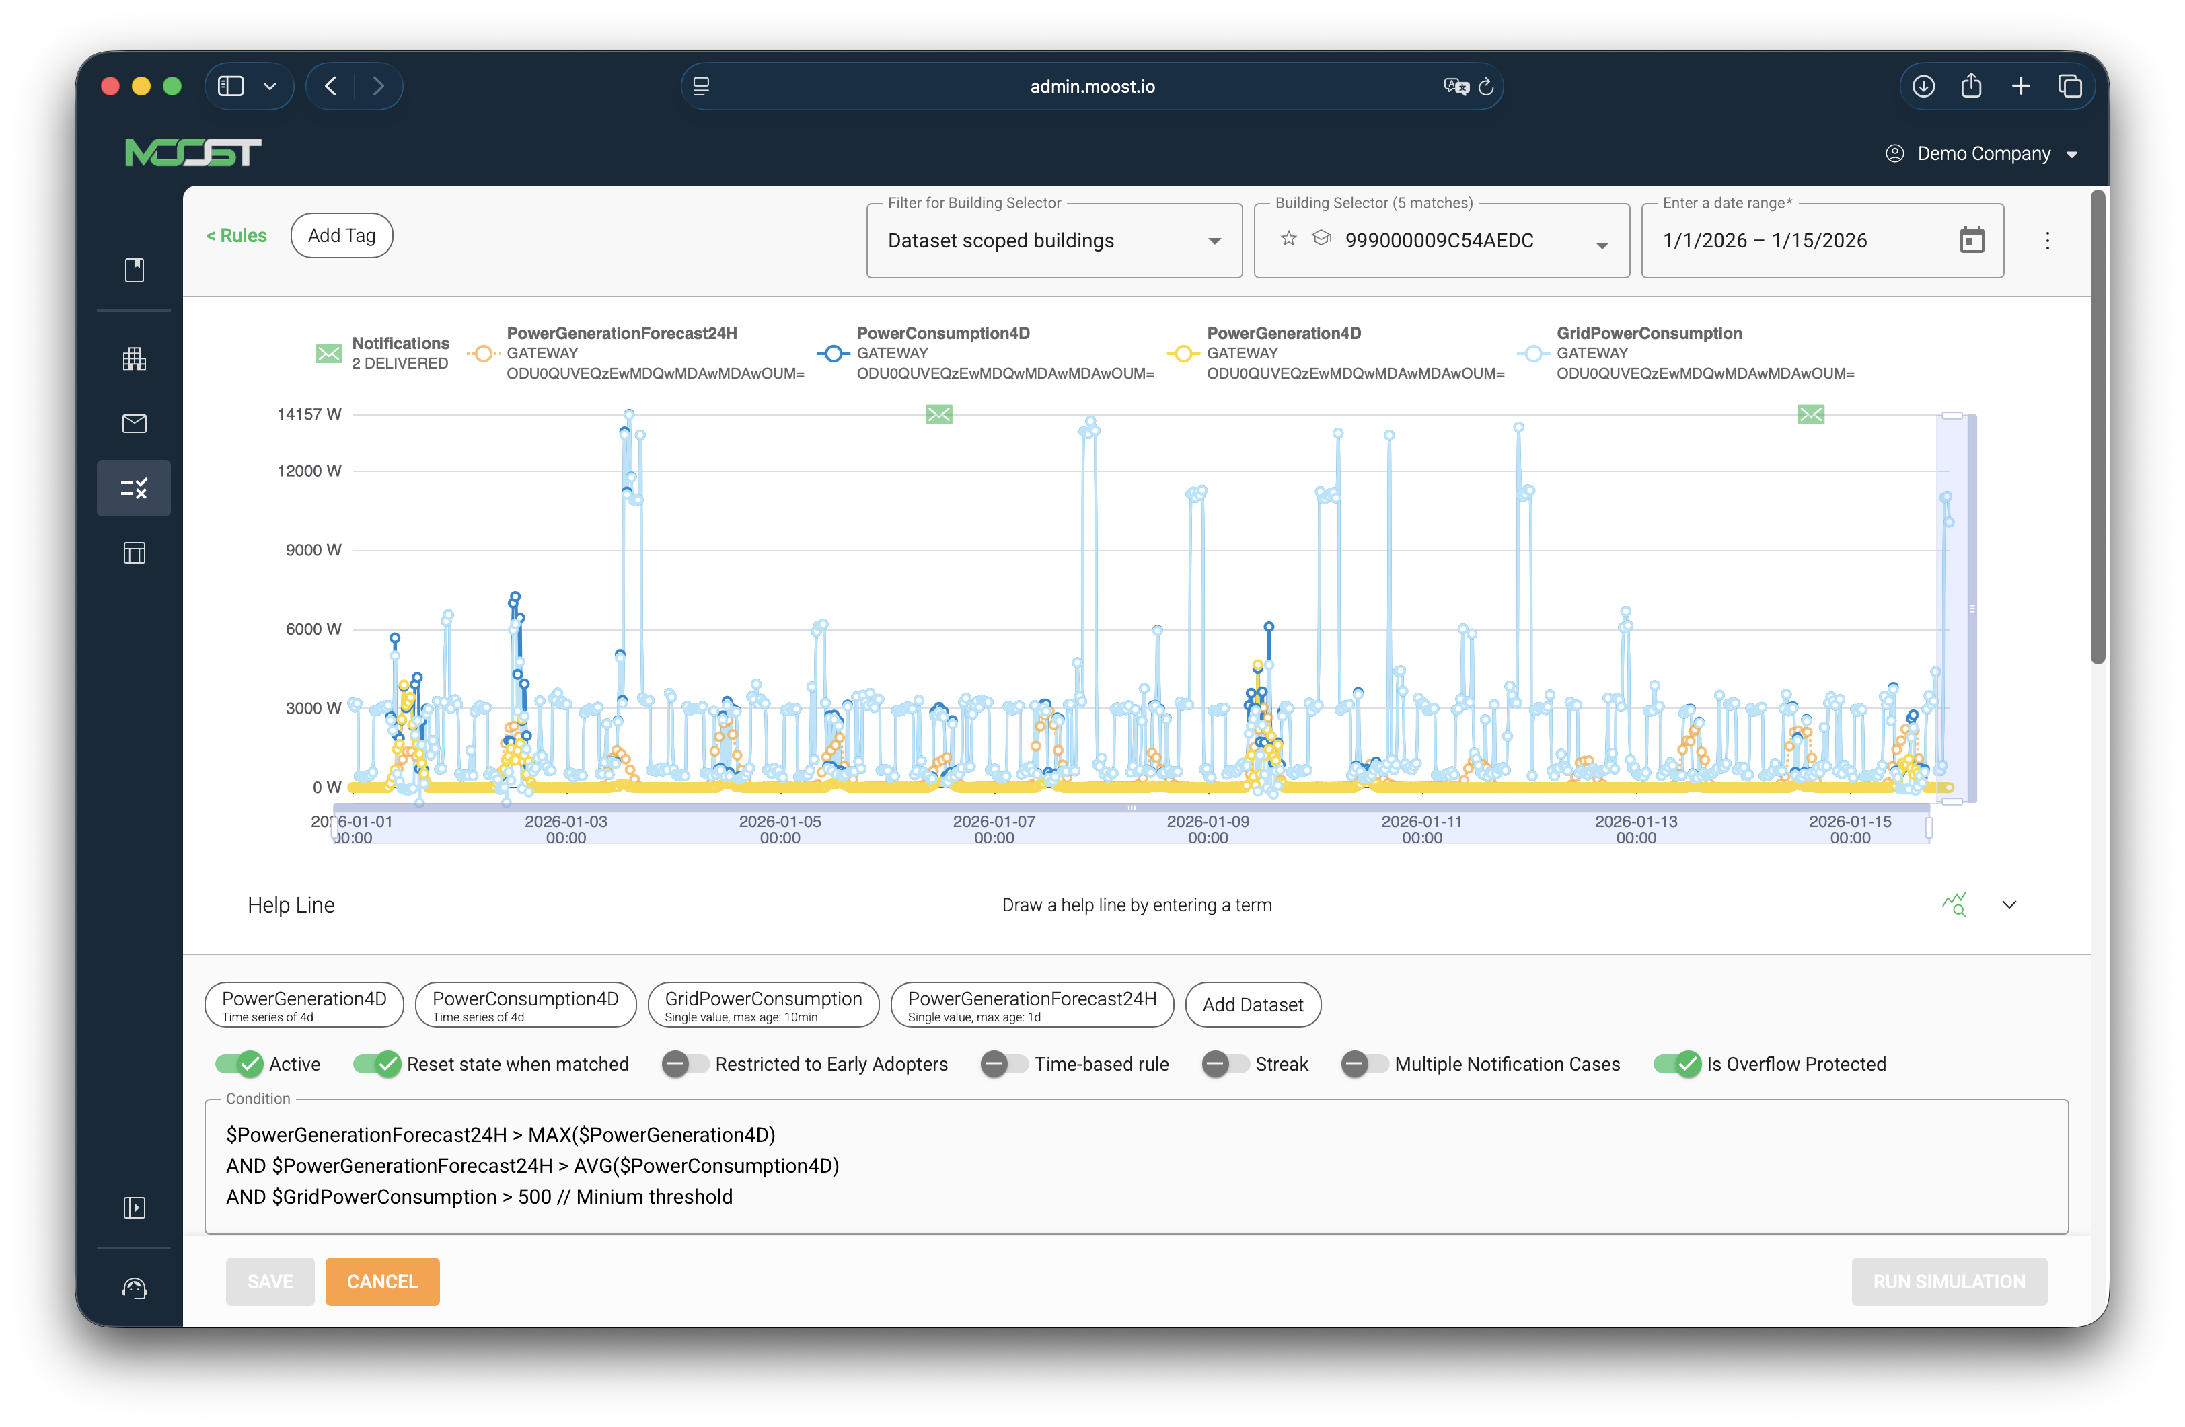This screenshot has height=1427, width=2185.
Task: Open the date range calendar picker
Action: coord(1971,241)
